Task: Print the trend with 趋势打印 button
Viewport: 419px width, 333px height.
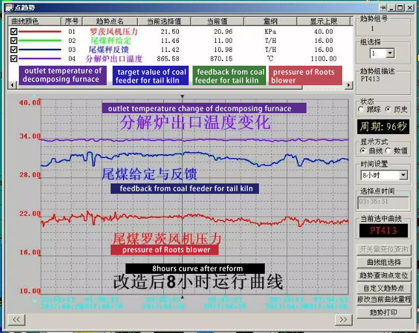Action: (385, 312)
